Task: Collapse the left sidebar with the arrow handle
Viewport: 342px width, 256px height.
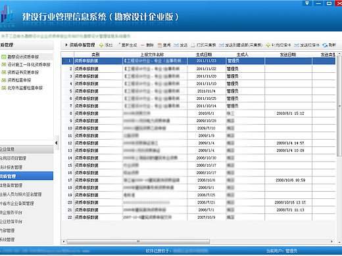Action: coord(57,143)
